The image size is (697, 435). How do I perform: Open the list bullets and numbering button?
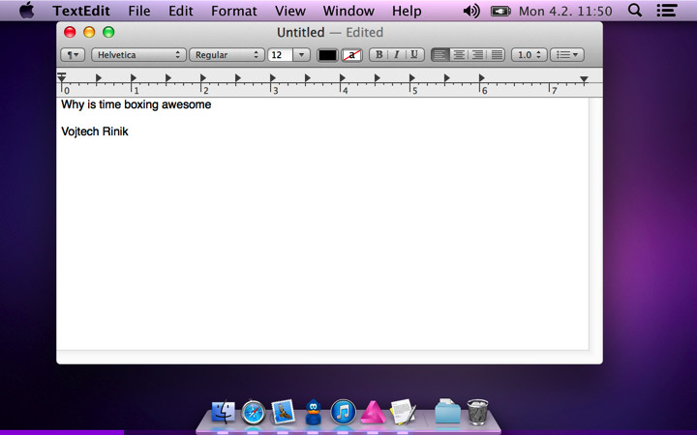(x=567, y=54)
